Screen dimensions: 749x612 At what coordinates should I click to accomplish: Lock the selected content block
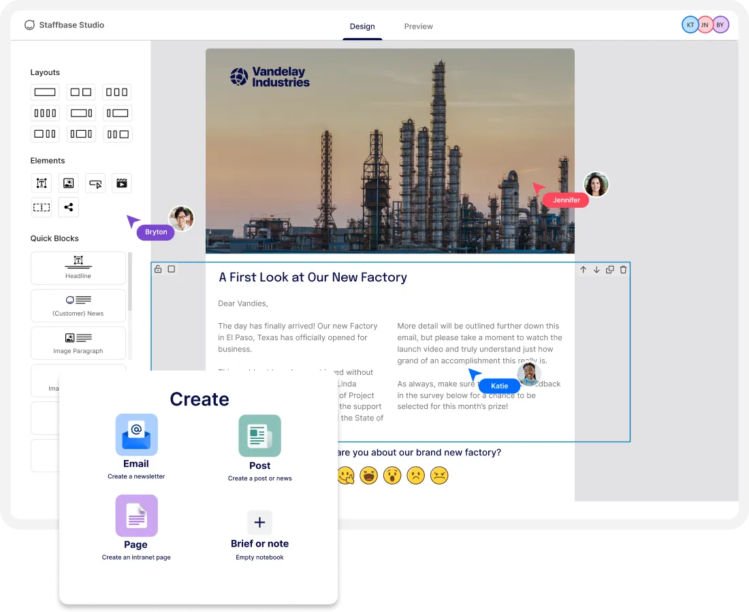(x=158, y=269)
